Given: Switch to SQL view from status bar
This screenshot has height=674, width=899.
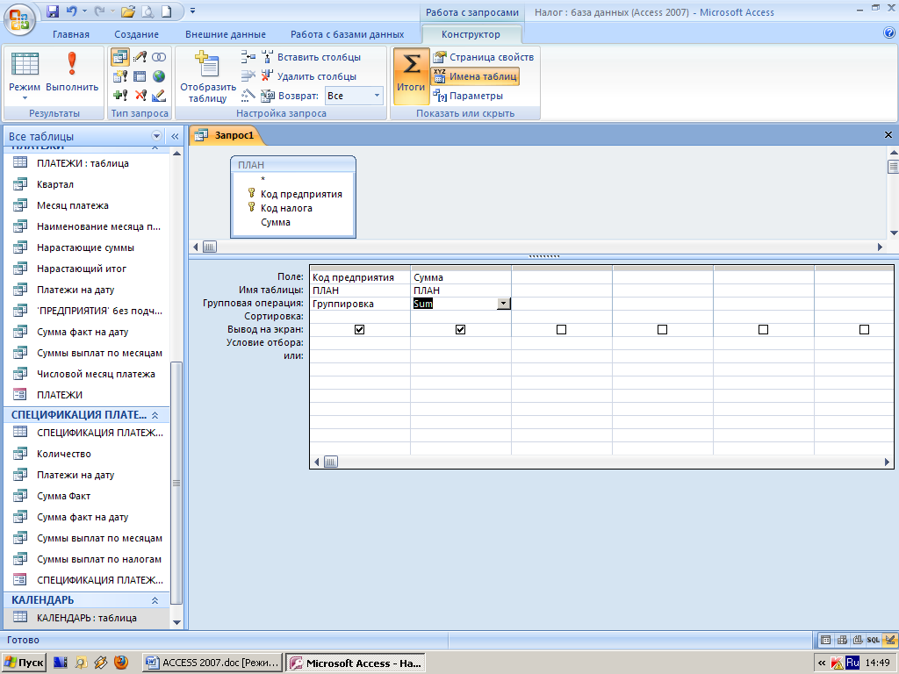Looking at the screenshot, I should (x=874, y=640).
